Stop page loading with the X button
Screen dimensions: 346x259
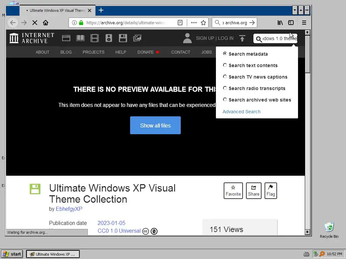point(35,23)
